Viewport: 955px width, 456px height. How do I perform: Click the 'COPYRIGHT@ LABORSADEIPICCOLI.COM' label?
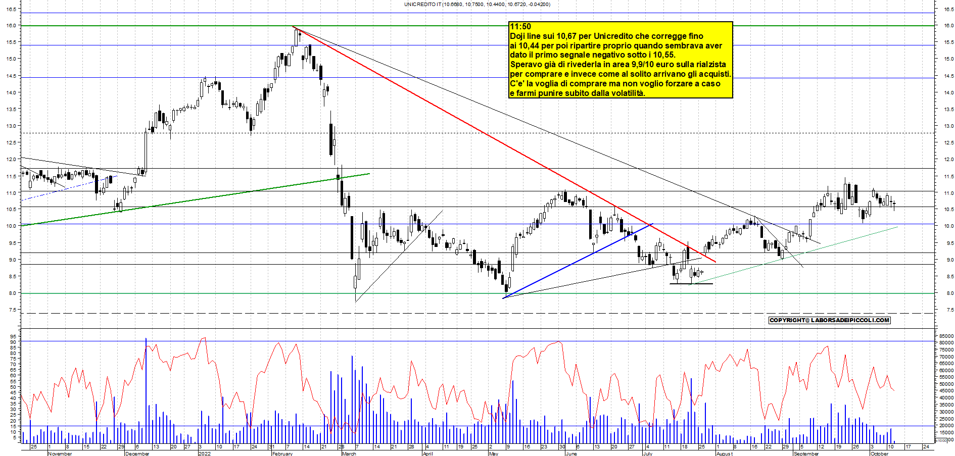pos(829,320)
